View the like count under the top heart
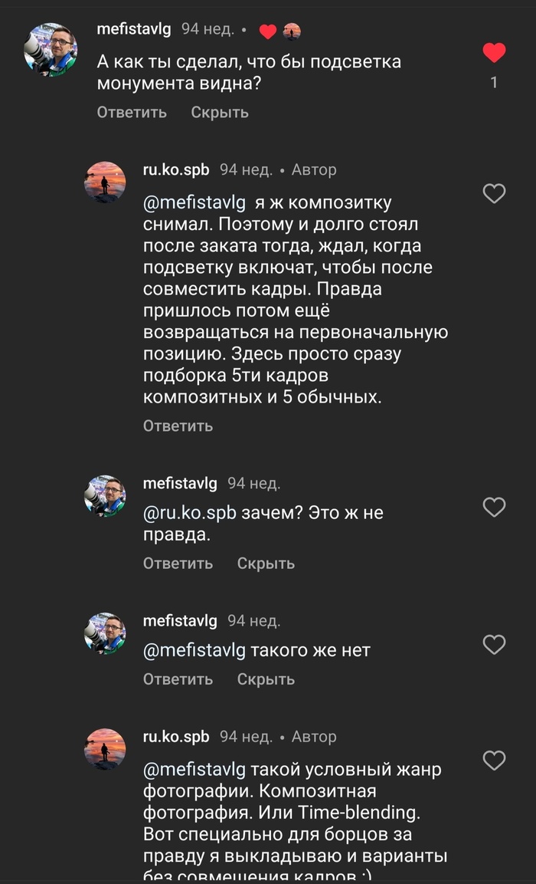This screenshot has height=884, width=536. [x=494, y=82]
